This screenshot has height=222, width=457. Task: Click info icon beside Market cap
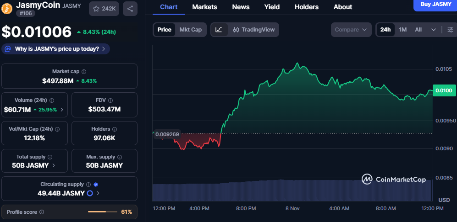click(x=83, y=72)
